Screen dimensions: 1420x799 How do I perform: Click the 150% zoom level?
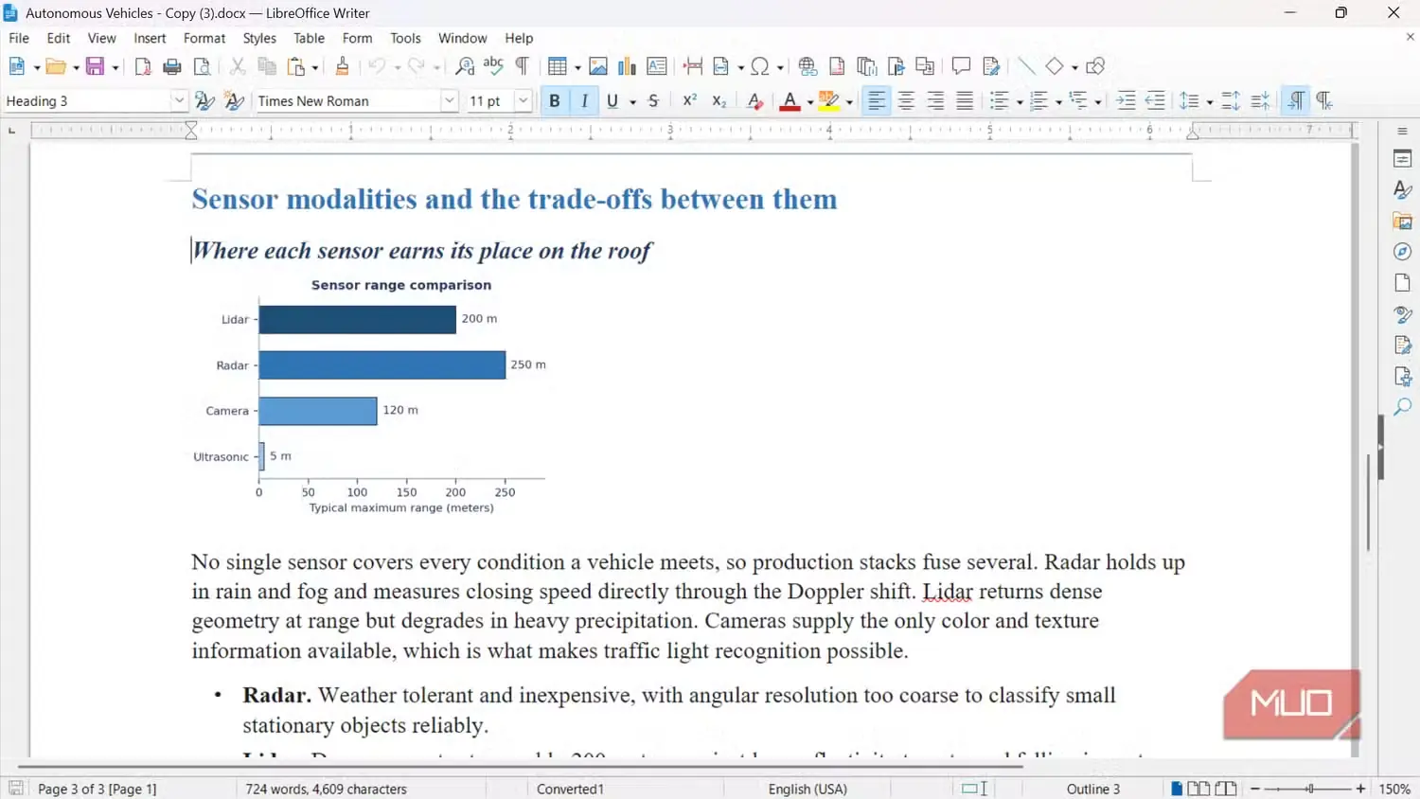click(1394, 789)
